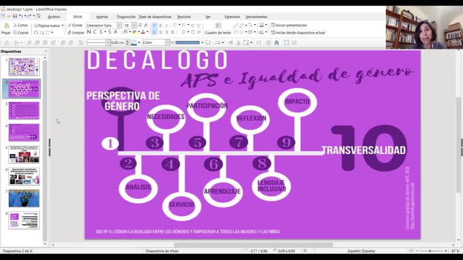Select the connector drawing tool

(x=250, y=25)
